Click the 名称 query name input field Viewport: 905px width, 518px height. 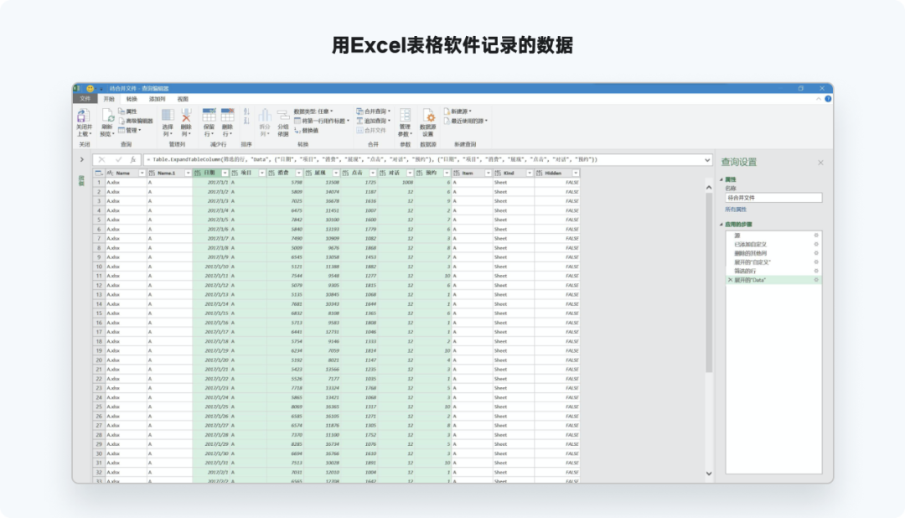tap(773, 198)
